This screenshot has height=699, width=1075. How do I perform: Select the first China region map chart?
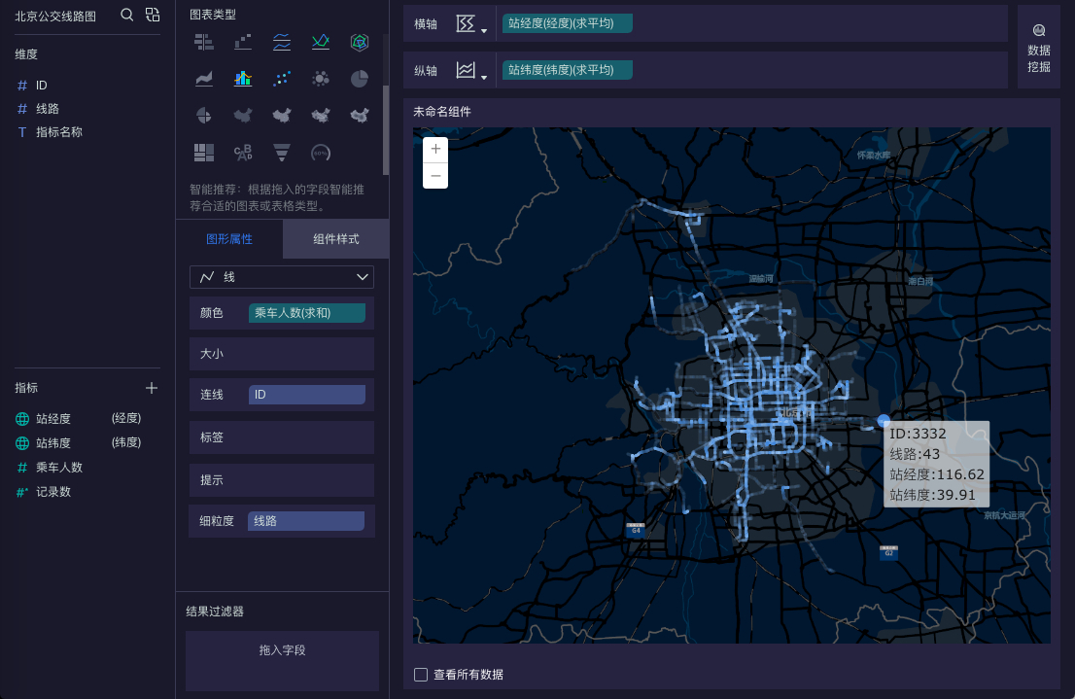click(x=243, y=116)
